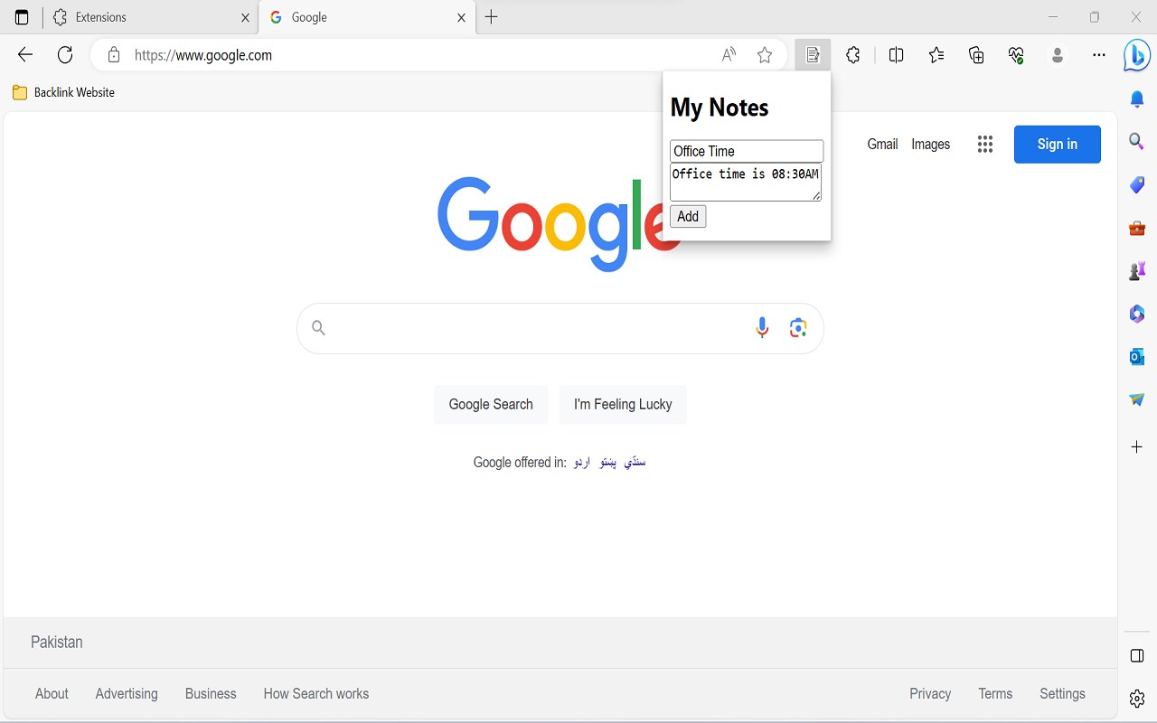Open the Backlink Website favorites folder
The width and height of the screenshot is (1157, 723).
(x=63, y=92)
